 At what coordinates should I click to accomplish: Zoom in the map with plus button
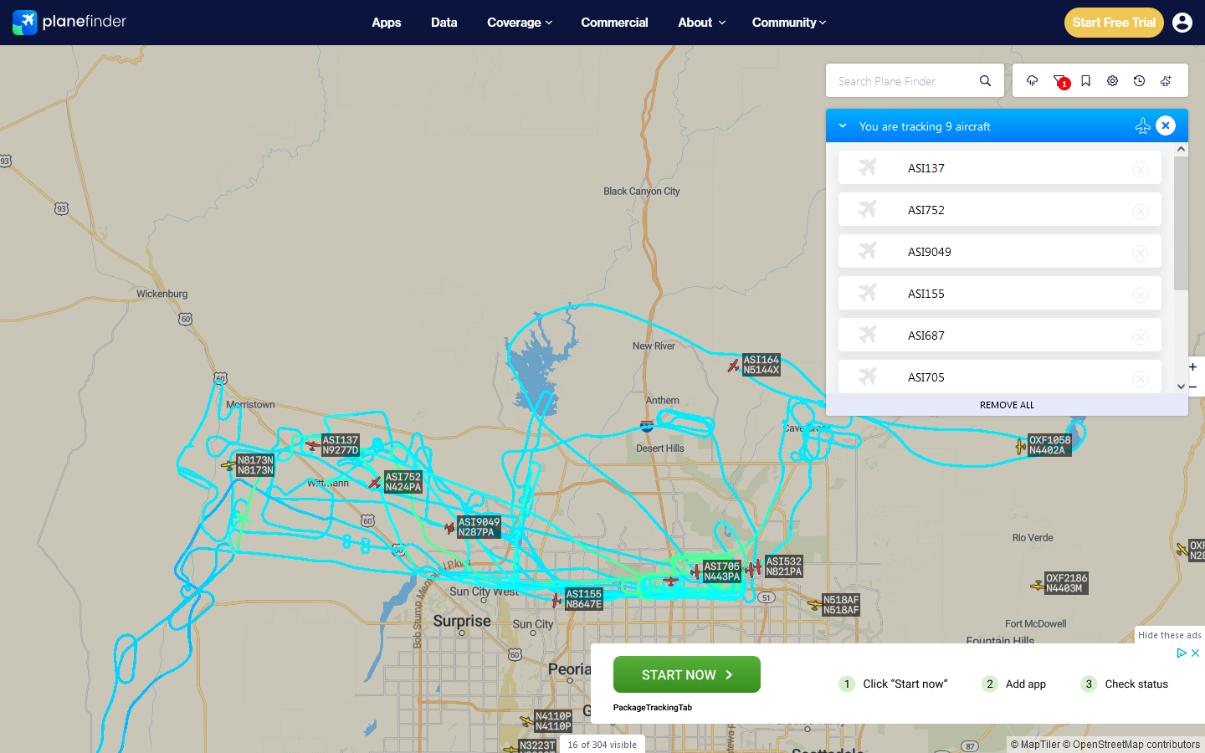click(1192, 366)
